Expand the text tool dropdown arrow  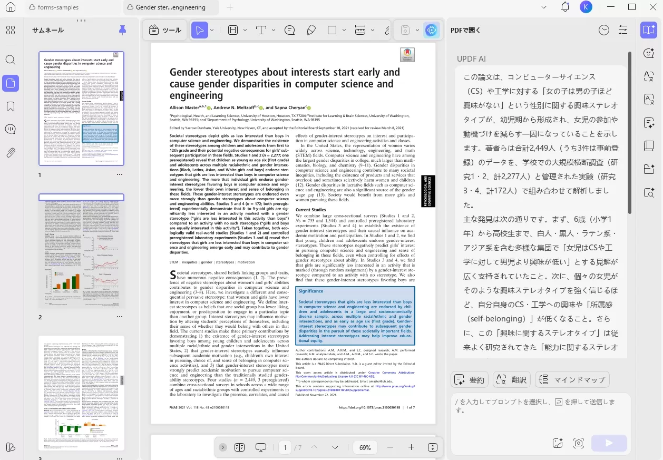[273, 31]
